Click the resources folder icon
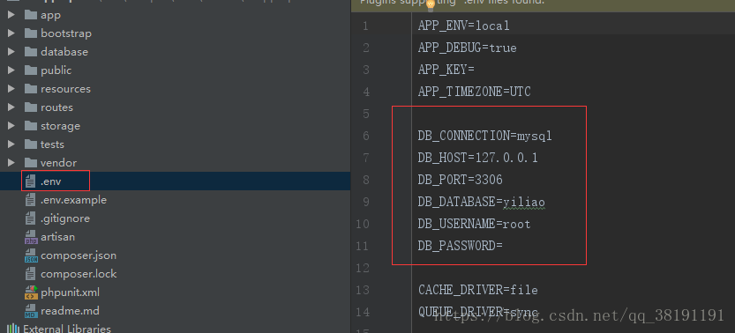The height and width of the screenshot is (333, 735). (31, 89)
